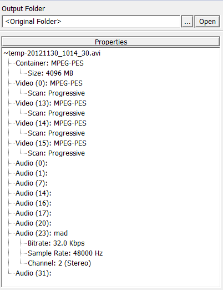Image resolution: width=223 pixels, height=290 pixels.
Task: Select the Container: MPEG-PES node
Action: [x=49, y=63]
